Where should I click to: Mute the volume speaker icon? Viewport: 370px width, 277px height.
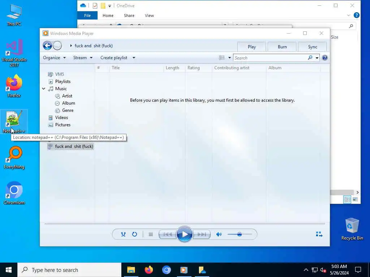point(219,234)
